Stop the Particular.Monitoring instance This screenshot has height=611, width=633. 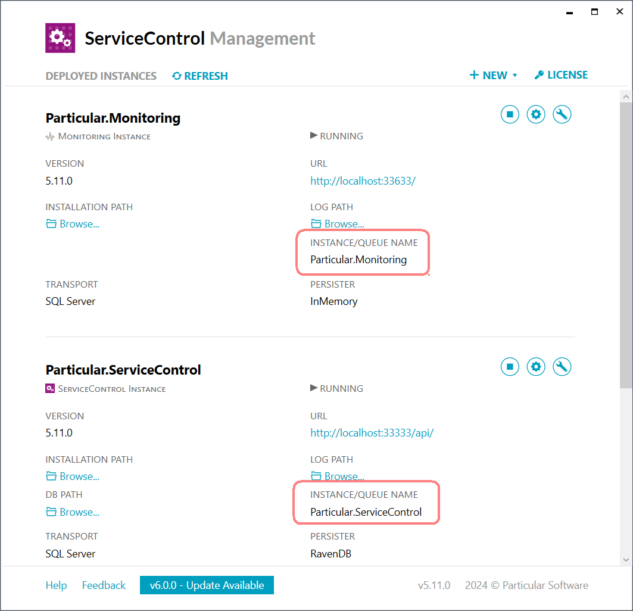(x=510, y=114)
